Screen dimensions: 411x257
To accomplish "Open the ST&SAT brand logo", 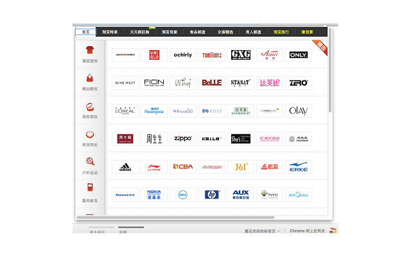I will click(x=241, y=83).
